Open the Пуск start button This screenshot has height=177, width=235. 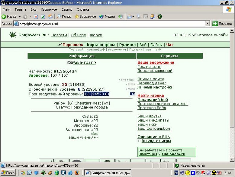pos(8,173)
